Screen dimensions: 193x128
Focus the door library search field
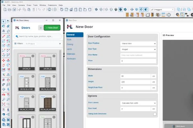(x=38, y=36)
